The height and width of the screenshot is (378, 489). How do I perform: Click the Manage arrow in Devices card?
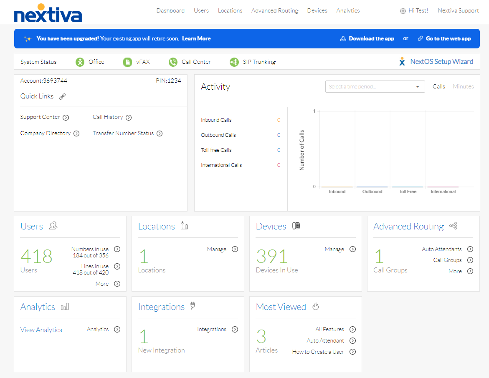pyautogui.click(x=352, y=249)
